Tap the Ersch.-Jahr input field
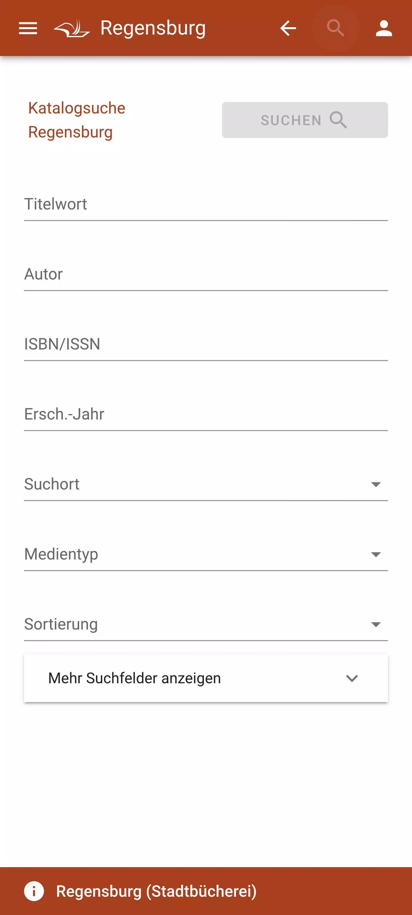The width and height of the screenshot is (412, 915). (x=206, y=415)
